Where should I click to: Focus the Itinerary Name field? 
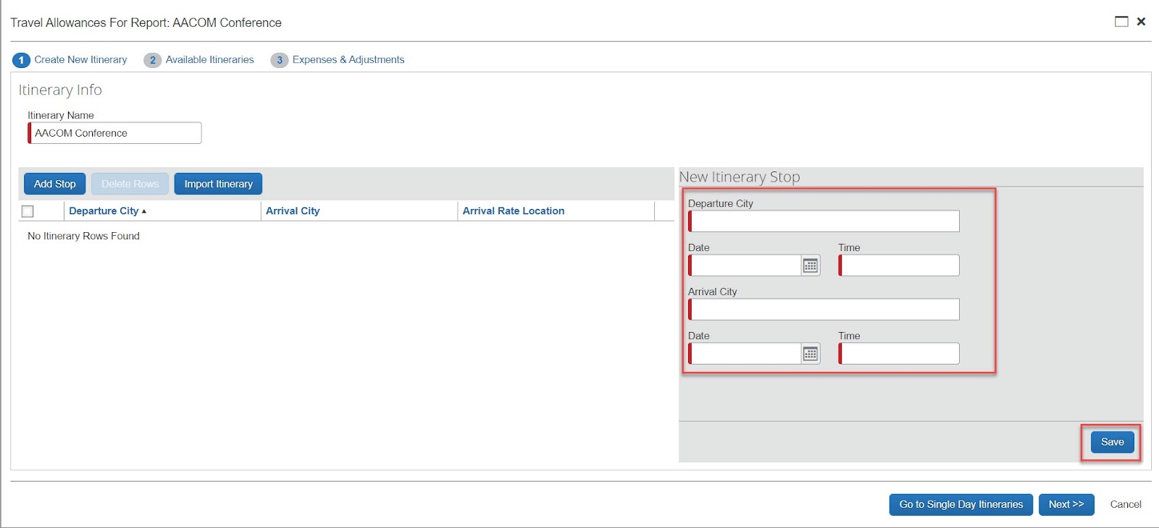[x=116, y=133]
